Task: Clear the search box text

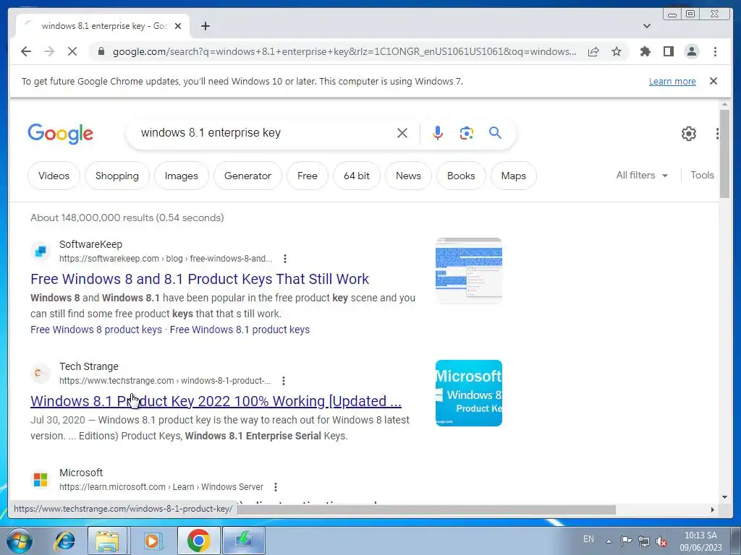Action: click(x=402, y=133)
